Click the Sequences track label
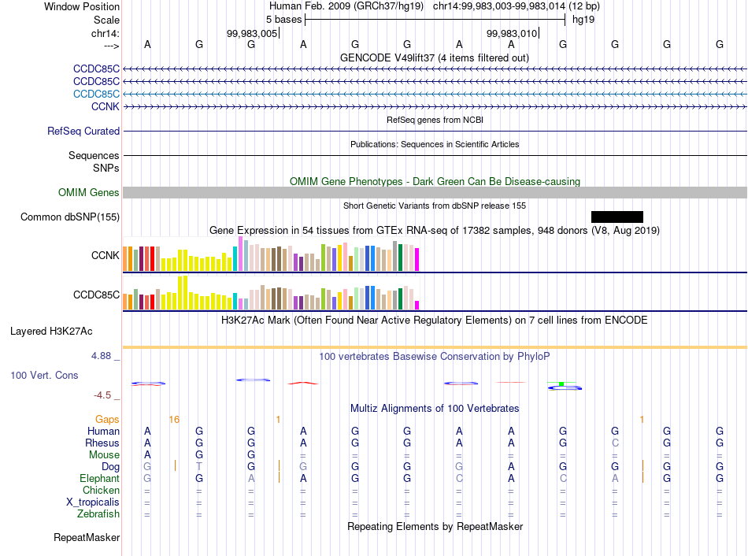748x556 pixels. tap(94, 156)
